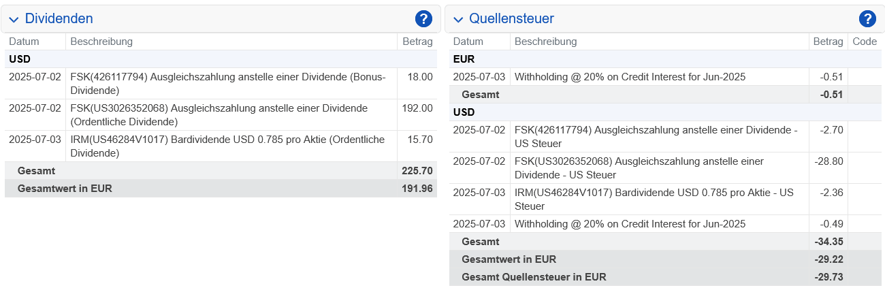This screenshot has height=288, width=885.
Task: Collapse the Quellensteuer section chevron
Action: pos(458,20)
